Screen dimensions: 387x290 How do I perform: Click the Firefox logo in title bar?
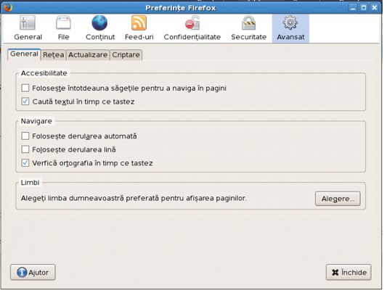click(x=9, y=8)
